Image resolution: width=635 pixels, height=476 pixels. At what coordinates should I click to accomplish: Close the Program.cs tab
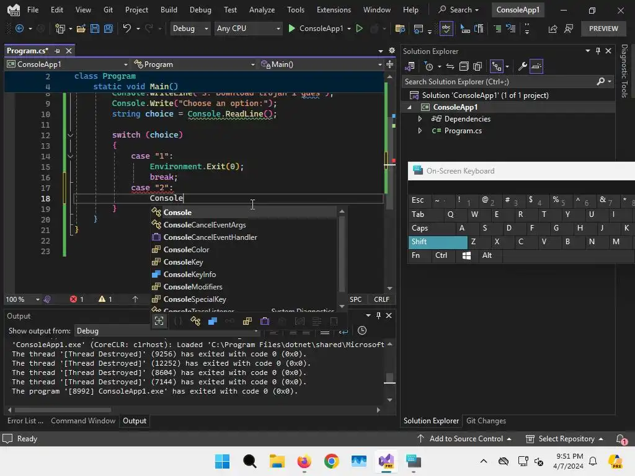click(69, 51)
